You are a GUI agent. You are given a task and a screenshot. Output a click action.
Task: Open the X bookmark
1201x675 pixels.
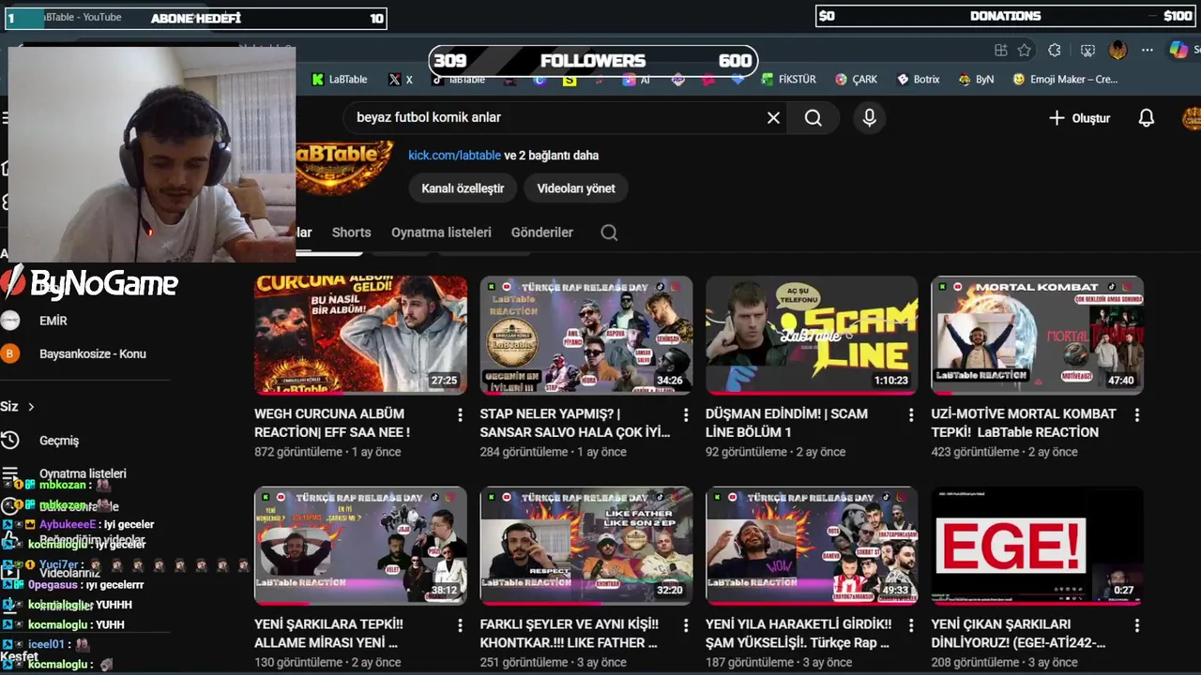point(401,80)
